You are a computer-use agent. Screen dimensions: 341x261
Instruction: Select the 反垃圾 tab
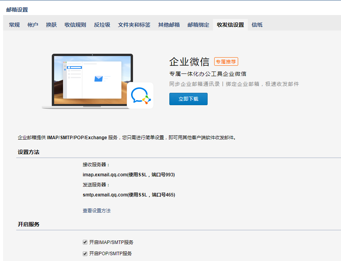click(102, 25)
